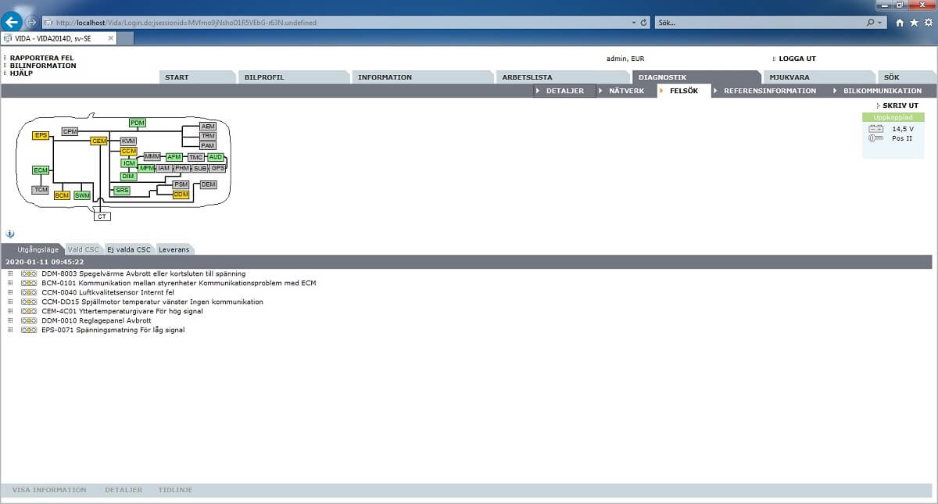Expand BCM-0101 Kommunikation fault row
Viewport: 938px width, 504px height.
[x=10, y=284]
